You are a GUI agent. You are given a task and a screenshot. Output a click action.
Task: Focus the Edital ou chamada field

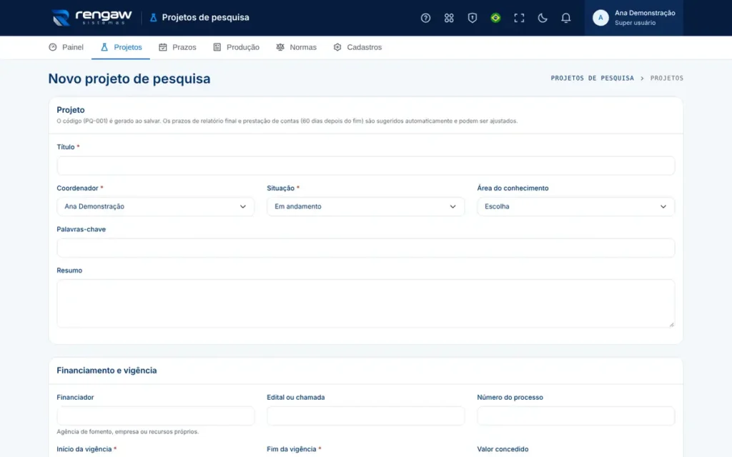coord(365,416)
